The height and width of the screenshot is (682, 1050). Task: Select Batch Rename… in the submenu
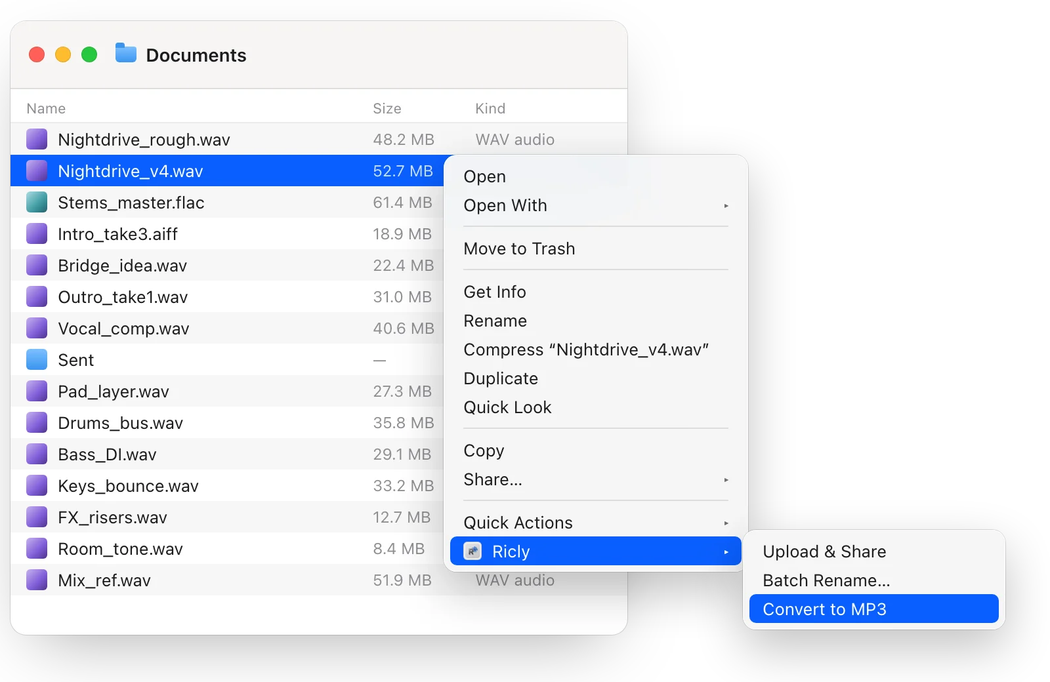tap(874, 580)
